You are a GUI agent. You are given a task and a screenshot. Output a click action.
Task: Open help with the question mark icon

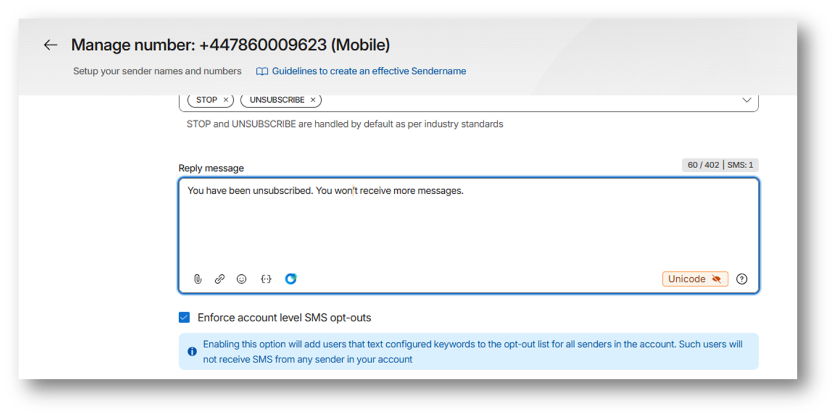tap(742, 279)
